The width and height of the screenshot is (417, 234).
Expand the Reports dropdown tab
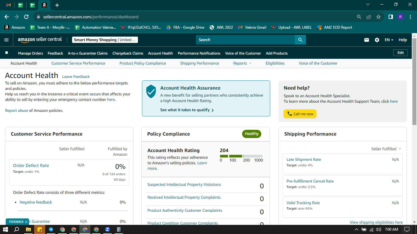click(242, 63)
